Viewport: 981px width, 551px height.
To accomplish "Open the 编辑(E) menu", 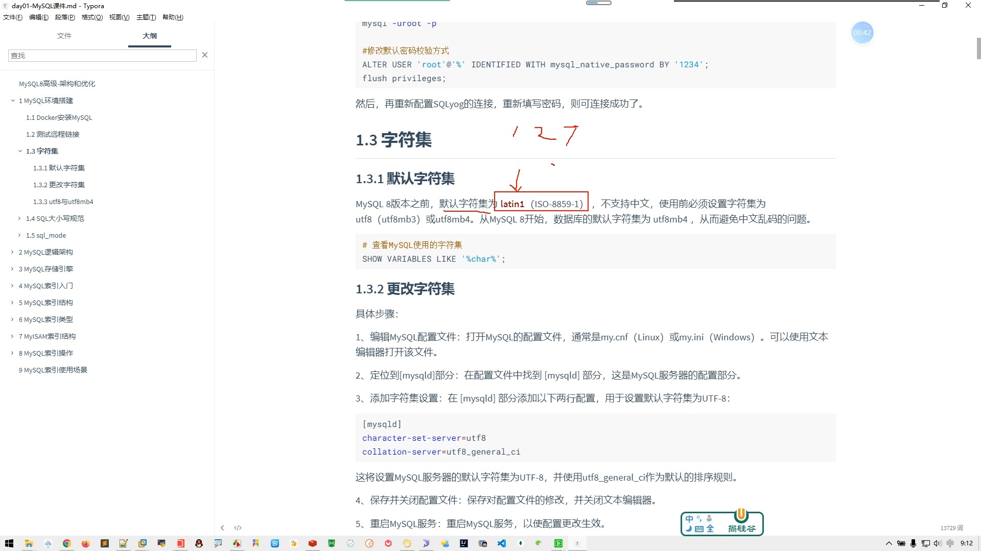I will [39, 17].
